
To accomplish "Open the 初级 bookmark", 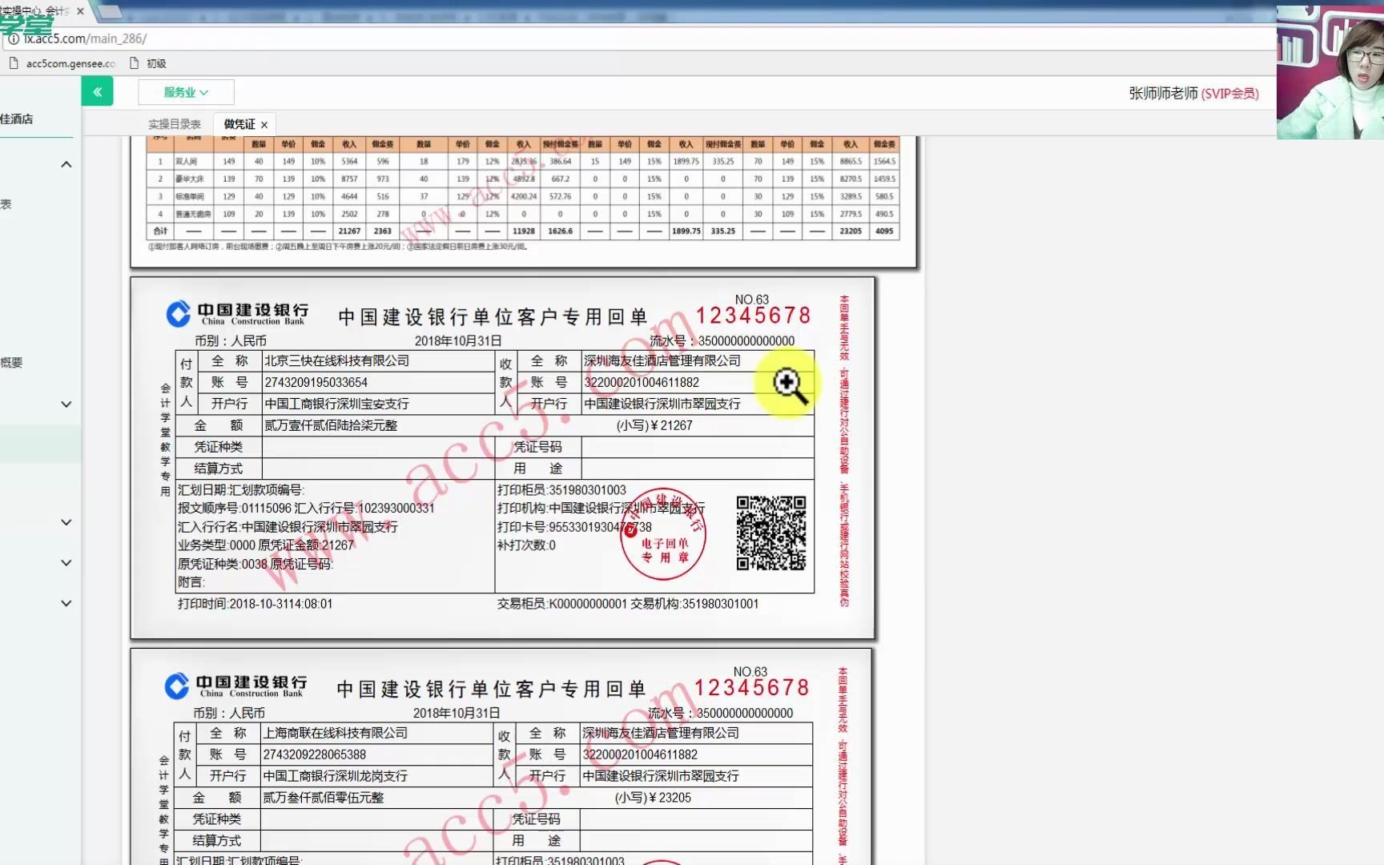I will (148, 63).
